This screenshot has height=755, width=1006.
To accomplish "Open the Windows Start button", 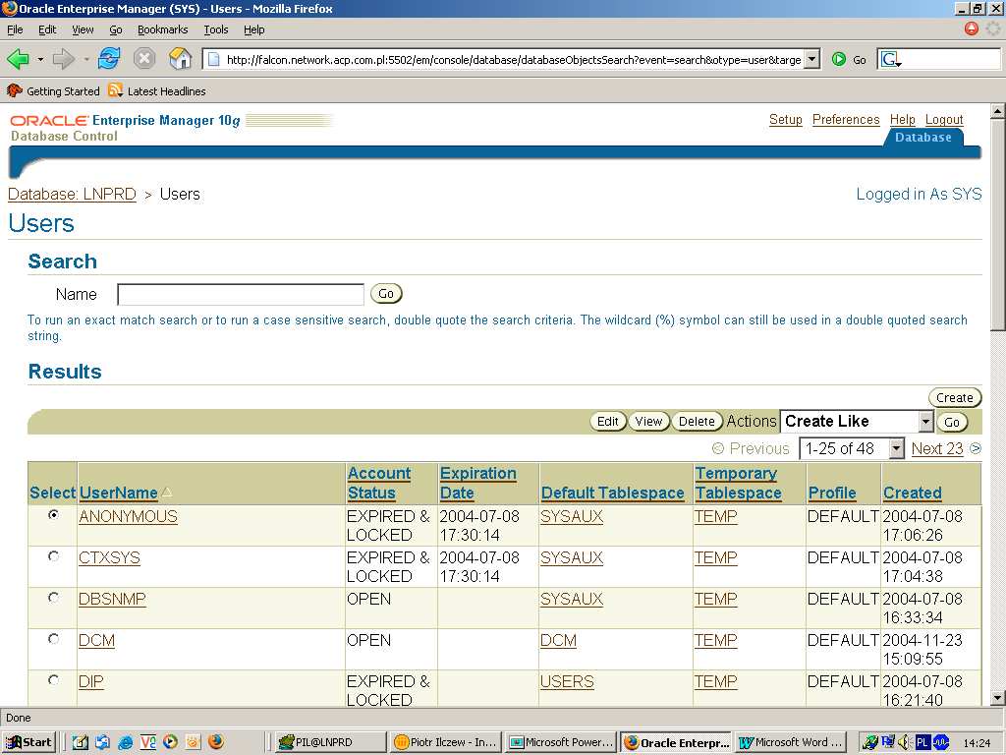I will [30, 742].
